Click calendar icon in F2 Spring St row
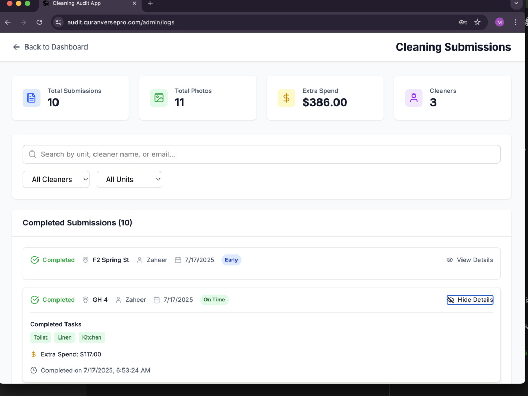The image size is (528, 396). point(178,260)
